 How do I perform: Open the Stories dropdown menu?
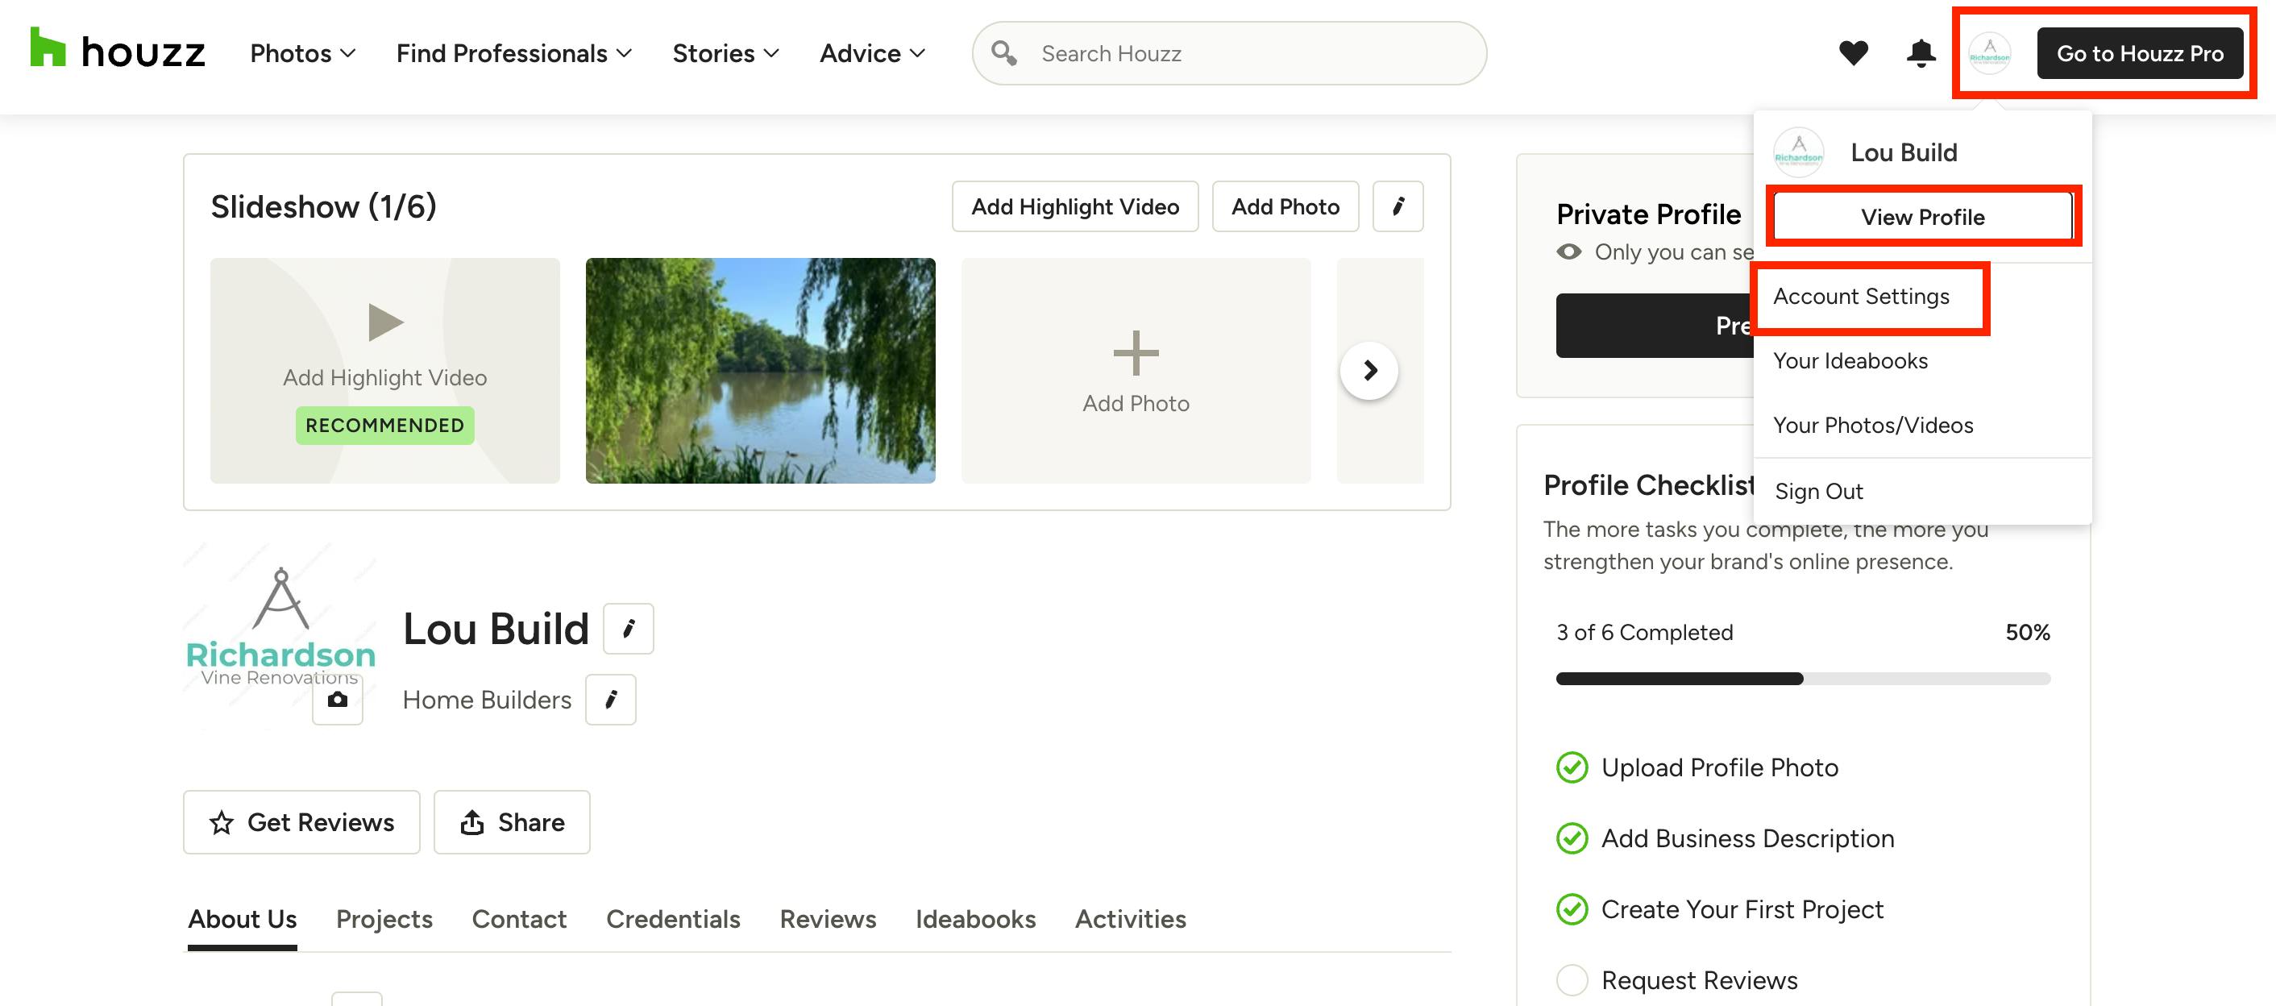tap(725, 54)
